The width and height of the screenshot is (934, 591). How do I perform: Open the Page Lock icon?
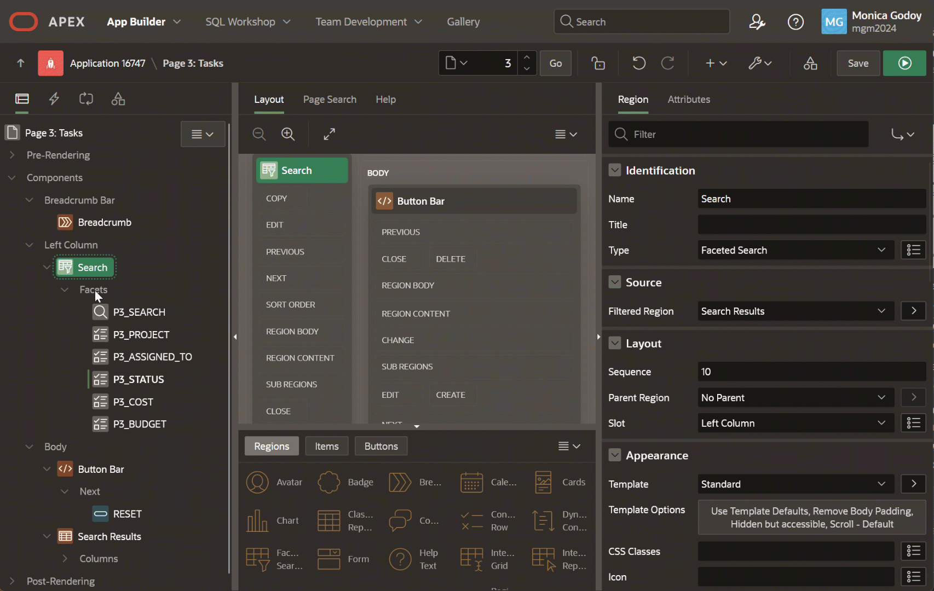coord(598,63)
